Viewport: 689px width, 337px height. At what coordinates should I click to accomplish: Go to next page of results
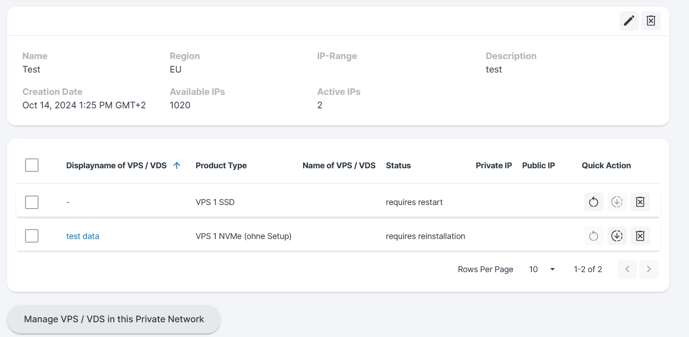coord(649,269)
